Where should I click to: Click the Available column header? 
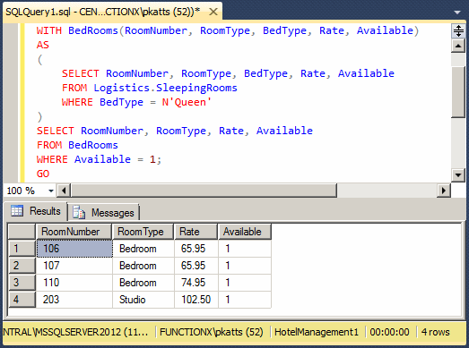[x=245, y=232]
